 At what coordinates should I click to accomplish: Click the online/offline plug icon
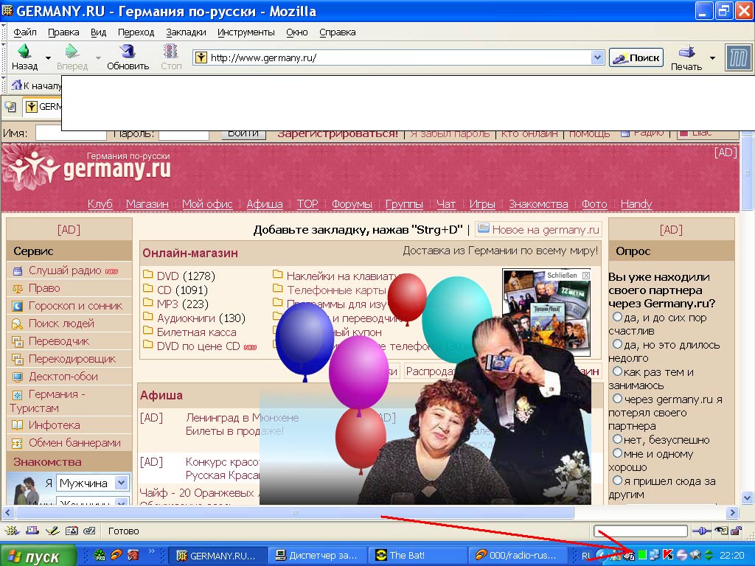[x=702, y=531]
